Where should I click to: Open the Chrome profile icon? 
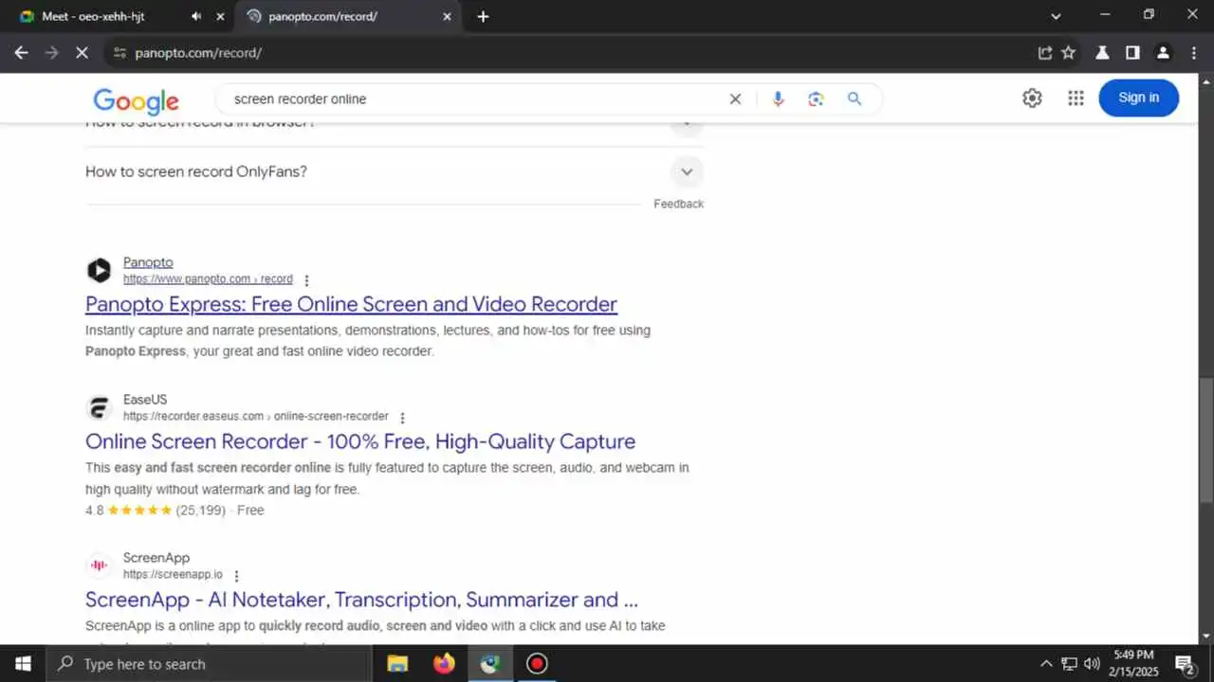point(1163,53)
